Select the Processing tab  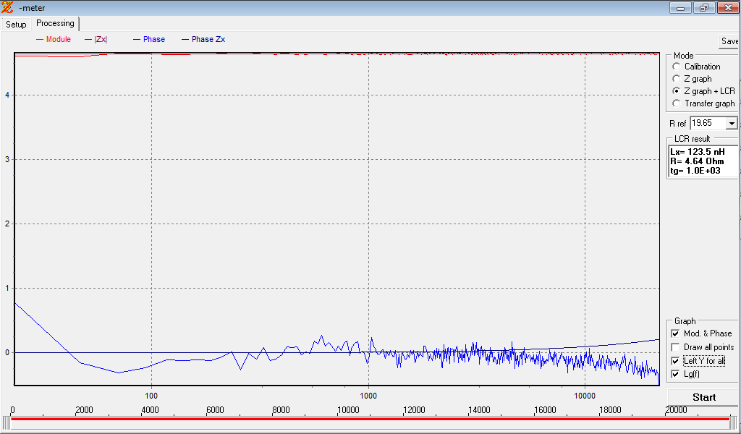pos(55,23)
